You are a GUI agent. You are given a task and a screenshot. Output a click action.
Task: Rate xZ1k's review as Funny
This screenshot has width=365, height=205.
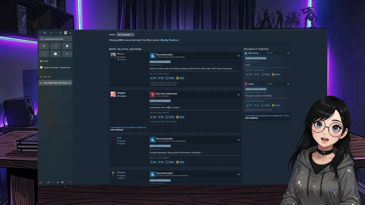pyautogui.click(x=170, y=162)
